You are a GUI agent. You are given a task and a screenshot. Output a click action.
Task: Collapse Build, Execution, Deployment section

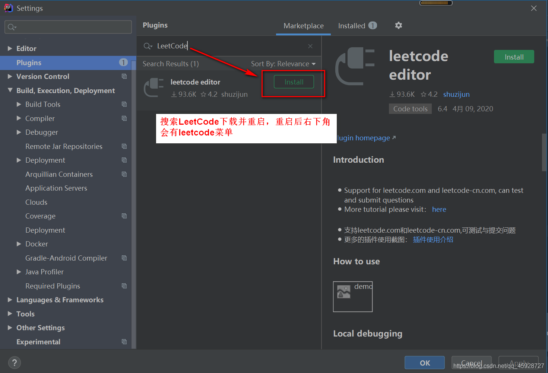click(10, 90)
